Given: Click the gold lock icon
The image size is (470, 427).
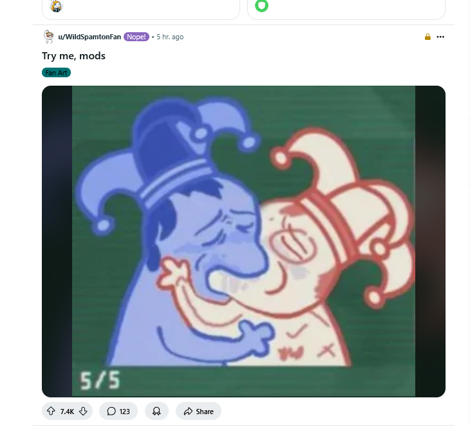Looking at the screenshot, I should coord(428,37).
